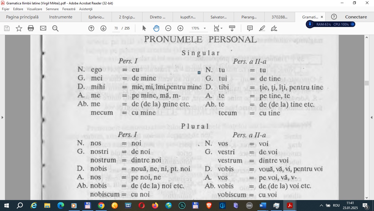This screenshot has height=211, width=374.
Task: Open the taskbar clock showing 11:41
Action: (x=350, y=205)
